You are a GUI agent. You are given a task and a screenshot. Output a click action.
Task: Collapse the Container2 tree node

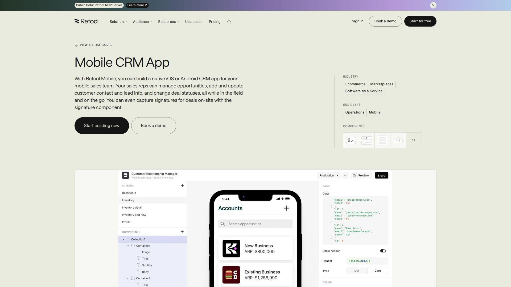128,278
